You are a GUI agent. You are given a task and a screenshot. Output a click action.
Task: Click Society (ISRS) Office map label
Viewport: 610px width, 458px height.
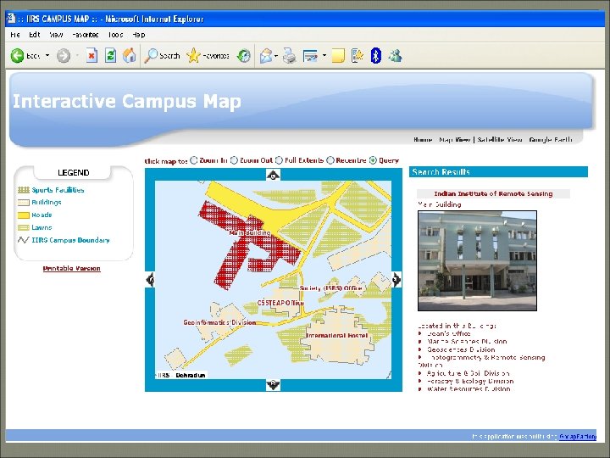coord(331,288)
